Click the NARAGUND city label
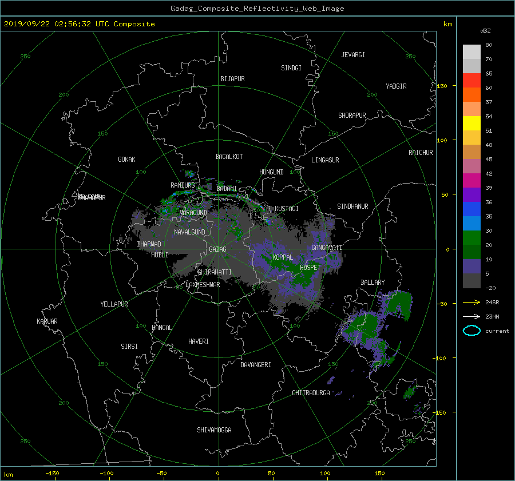Viewport: 515px width, 481px height. tap(193, 212)
